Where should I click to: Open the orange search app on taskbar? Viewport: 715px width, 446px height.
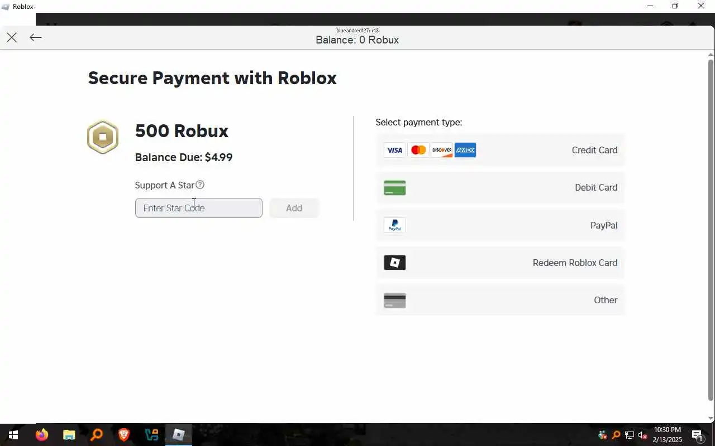coord(97,435)
